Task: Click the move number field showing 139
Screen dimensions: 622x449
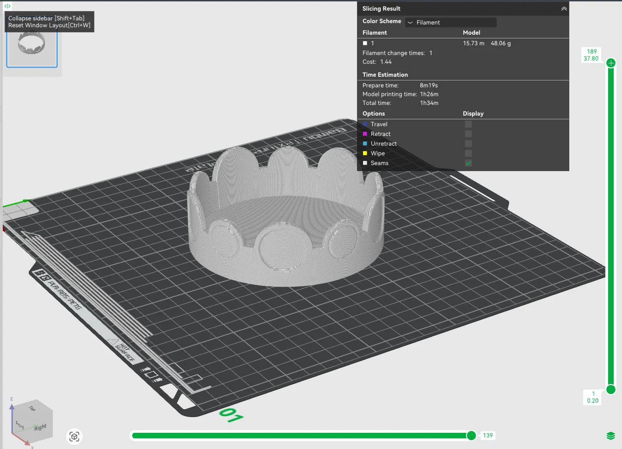Action: click(x=488, y=435)
